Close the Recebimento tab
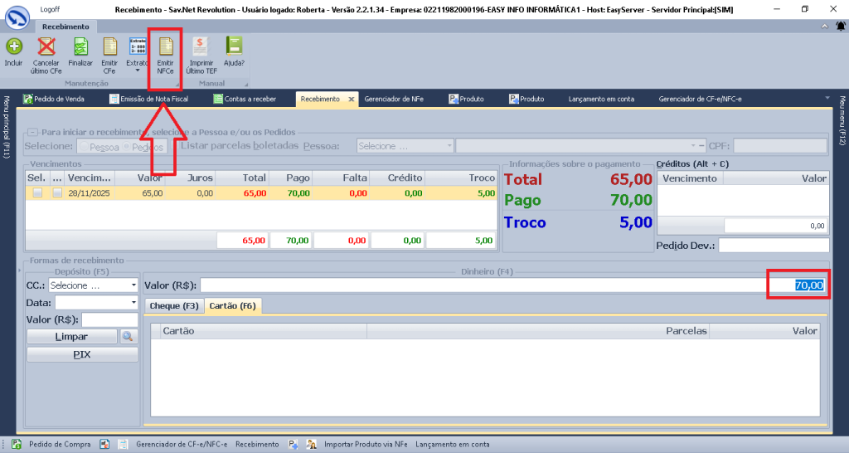 351,99
